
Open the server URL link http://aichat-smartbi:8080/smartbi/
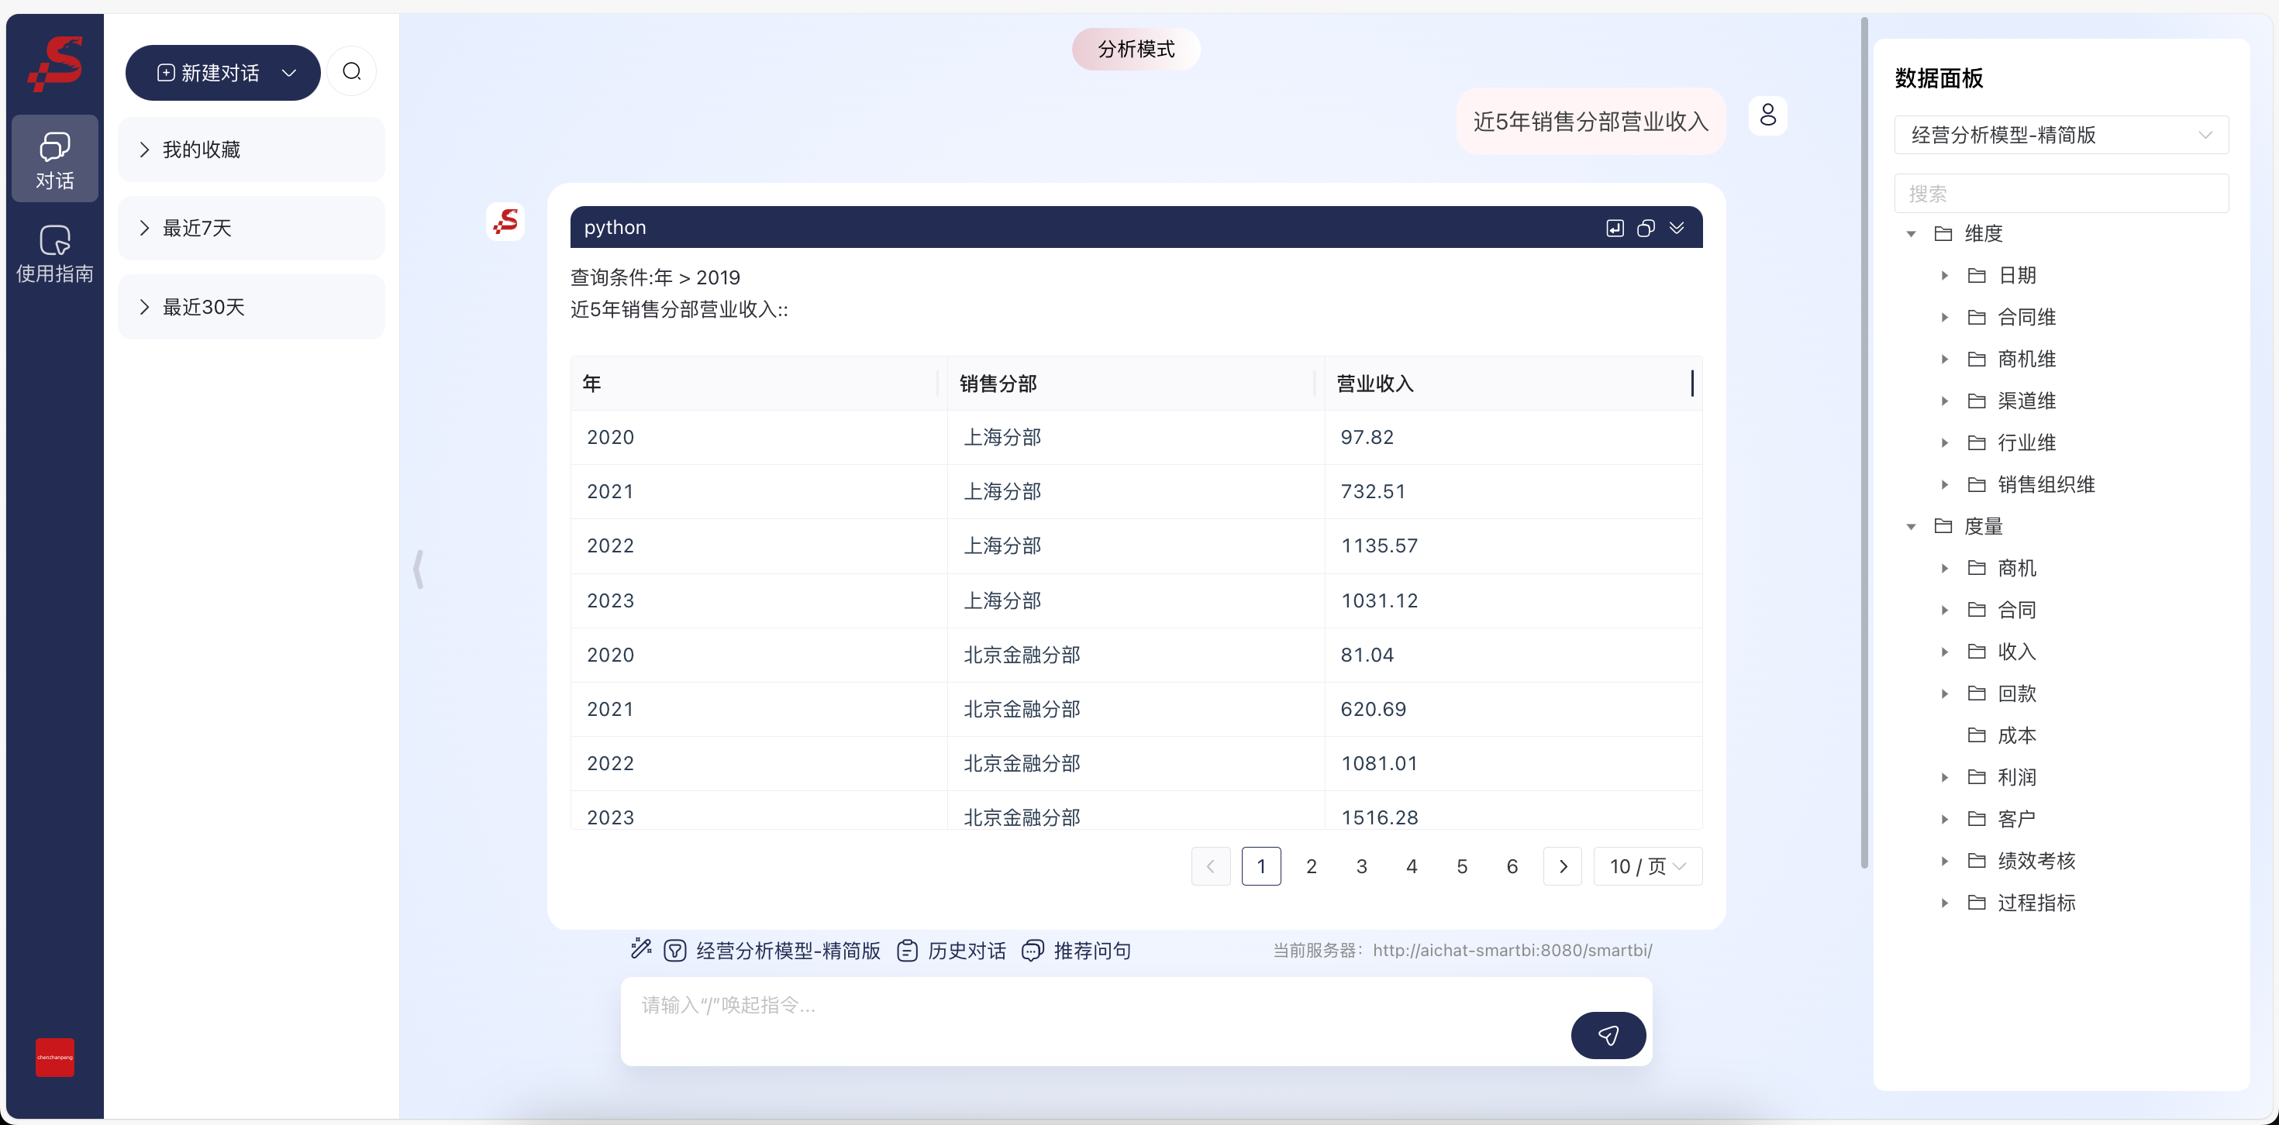pyautogui.click(x=1512, y=951)
